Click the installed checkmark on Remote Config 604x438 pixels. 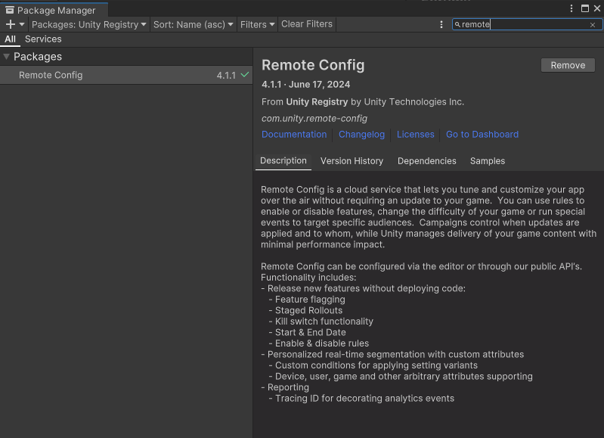coord(245,74)
